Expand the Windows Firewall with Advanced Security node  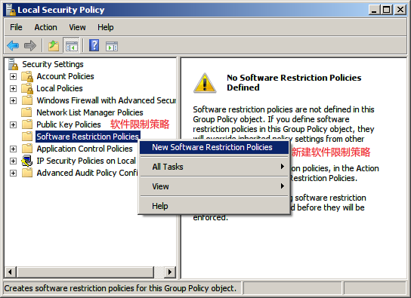coord(13,101)
